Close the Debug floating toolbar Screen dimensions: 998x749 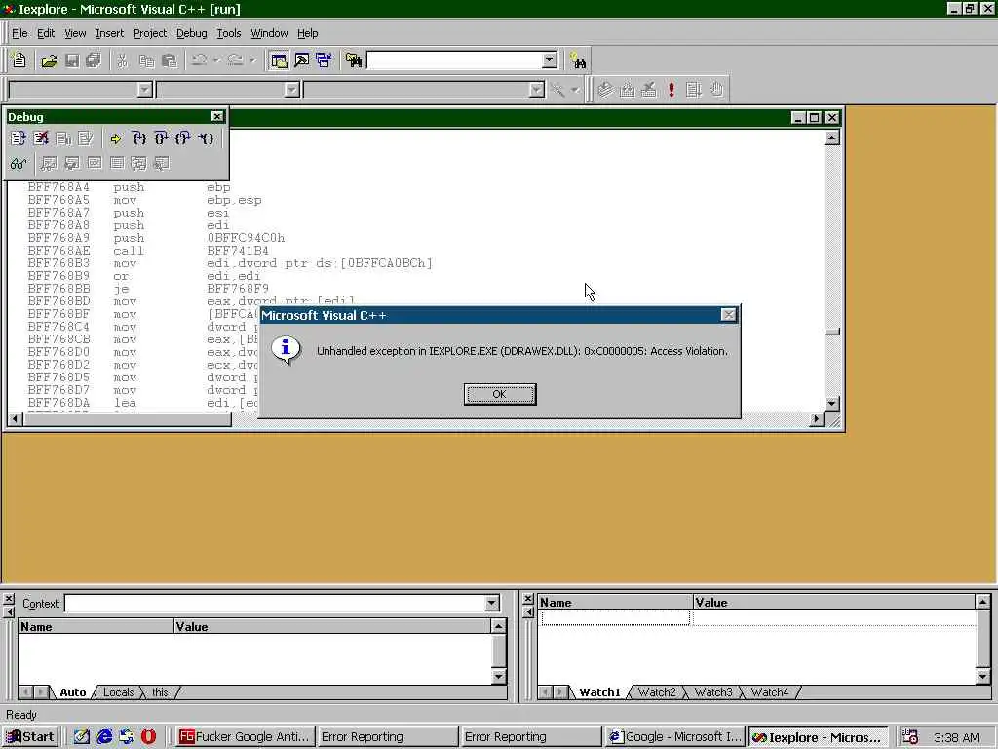click(x=217, y=117)
